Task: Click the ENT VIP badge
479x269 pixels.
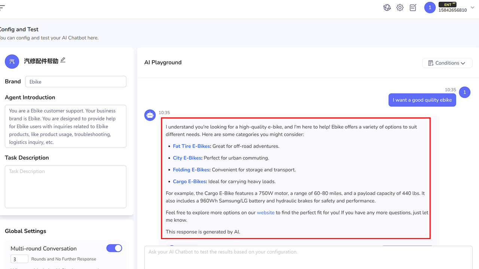Action: click(448, 4)
